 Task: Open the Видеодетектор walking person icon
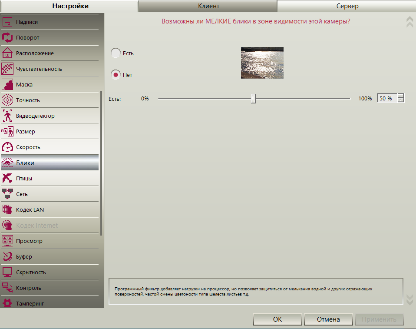(7, 116)
